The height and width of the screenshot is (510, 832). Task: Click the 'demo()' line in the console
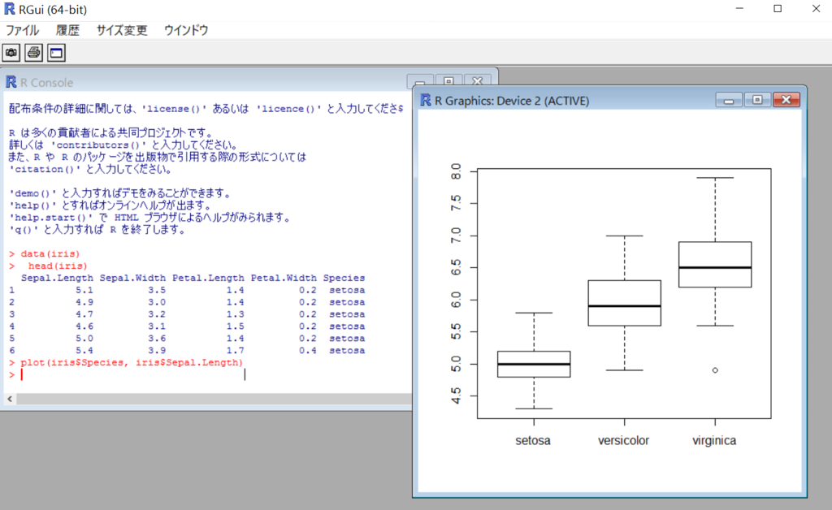[x=120, y=193]
